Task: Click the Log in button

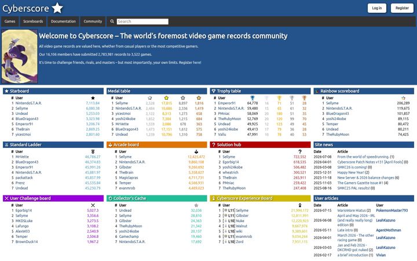Action: pos(377,8)
